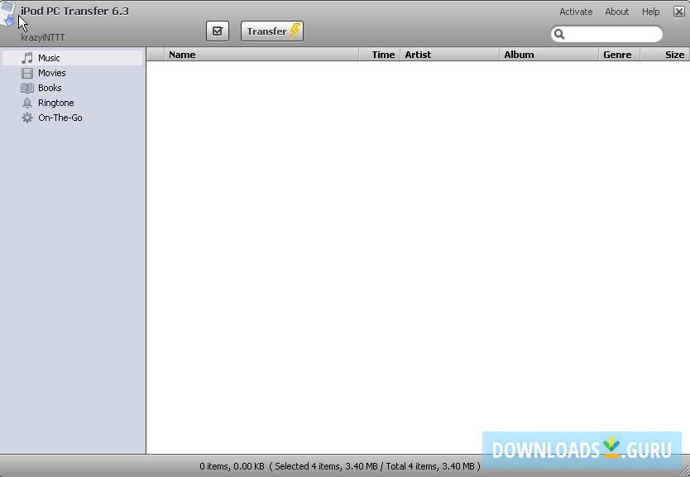Open the Books category
The width and height of the screenshot is (690, 477).
73,88
